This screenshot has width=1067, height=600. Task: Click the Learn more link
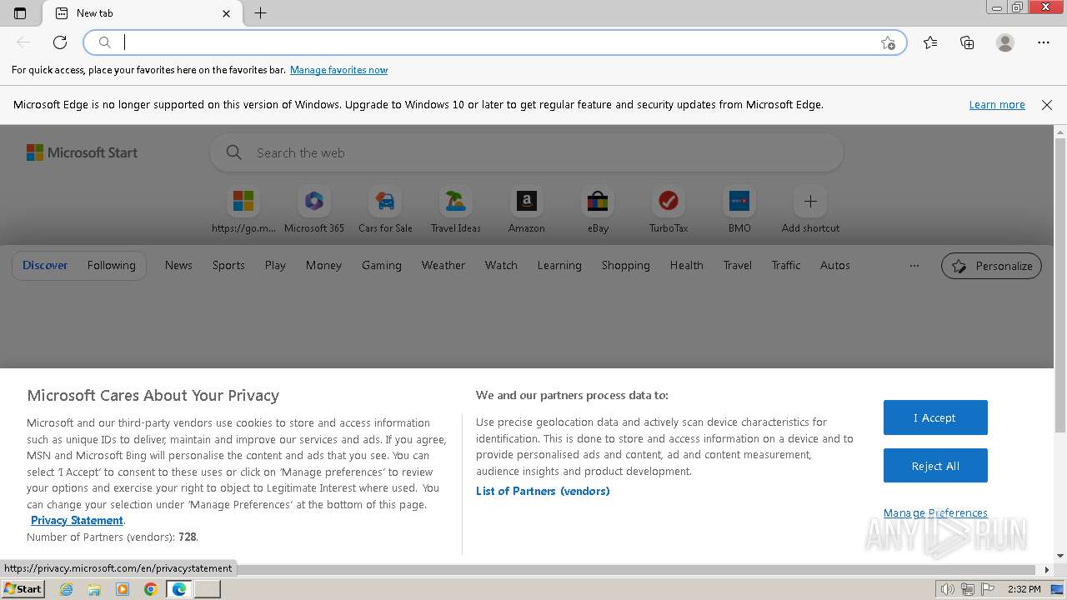coord(997,105)
